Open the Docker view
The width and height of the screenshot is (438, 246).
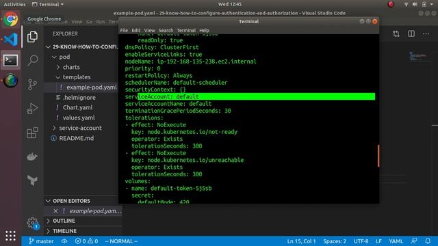pos(32,156)
